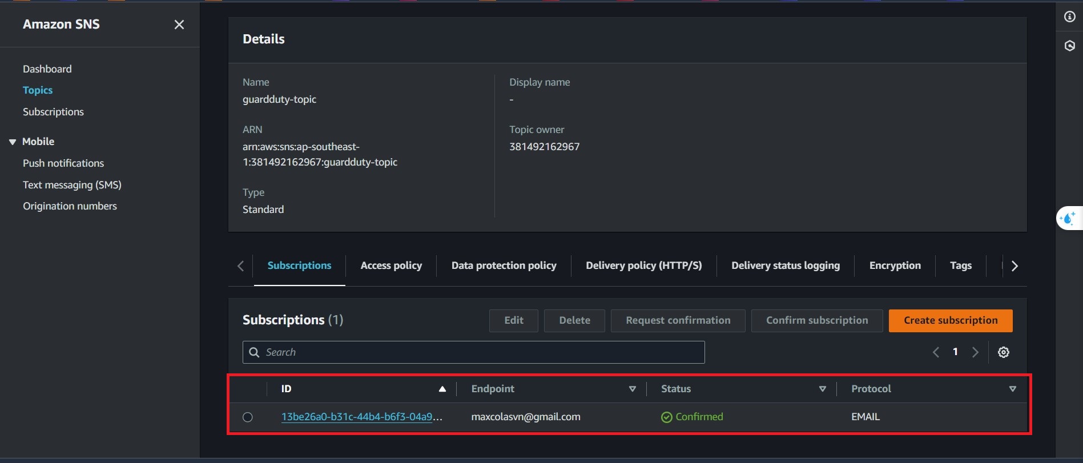The height and width of the screenshot is (463, 1083).
Task: Sort subscriptions by Protocol column
Action: coord(1012,389)
